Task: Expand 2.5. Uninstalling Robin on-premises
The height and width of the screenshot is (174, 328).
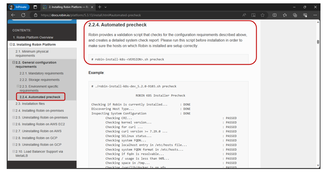Action: 14,117
